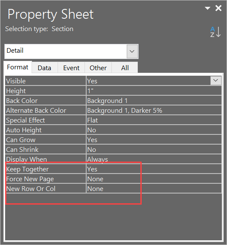Open the Visible property dropdown arrow
This screenshot has height=245, width=227.
pos(216,80)
